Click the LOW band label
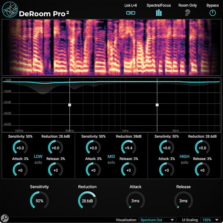The image size is (223, 223). [38, 156]
